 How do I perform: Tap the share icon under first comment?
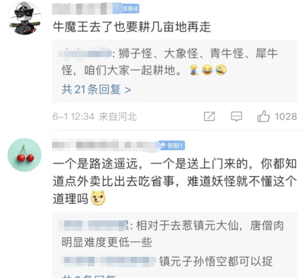(x=209, y=117)
